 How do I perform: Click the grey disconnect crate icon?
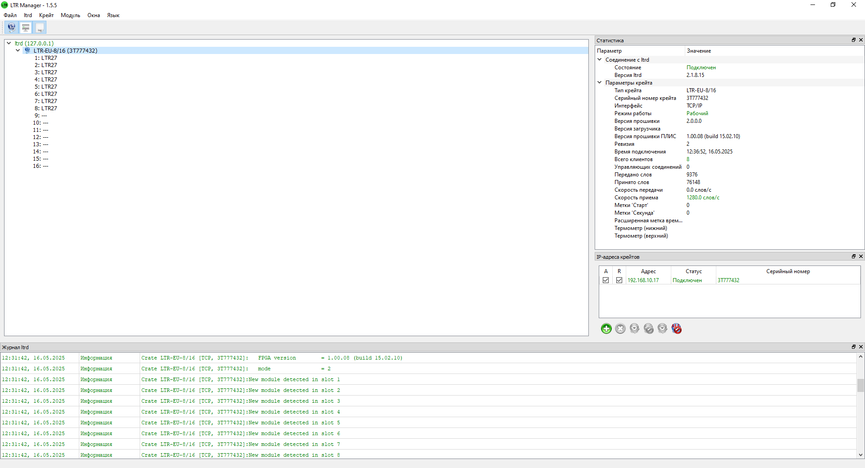pyautogui.click(x=648, y=328)
